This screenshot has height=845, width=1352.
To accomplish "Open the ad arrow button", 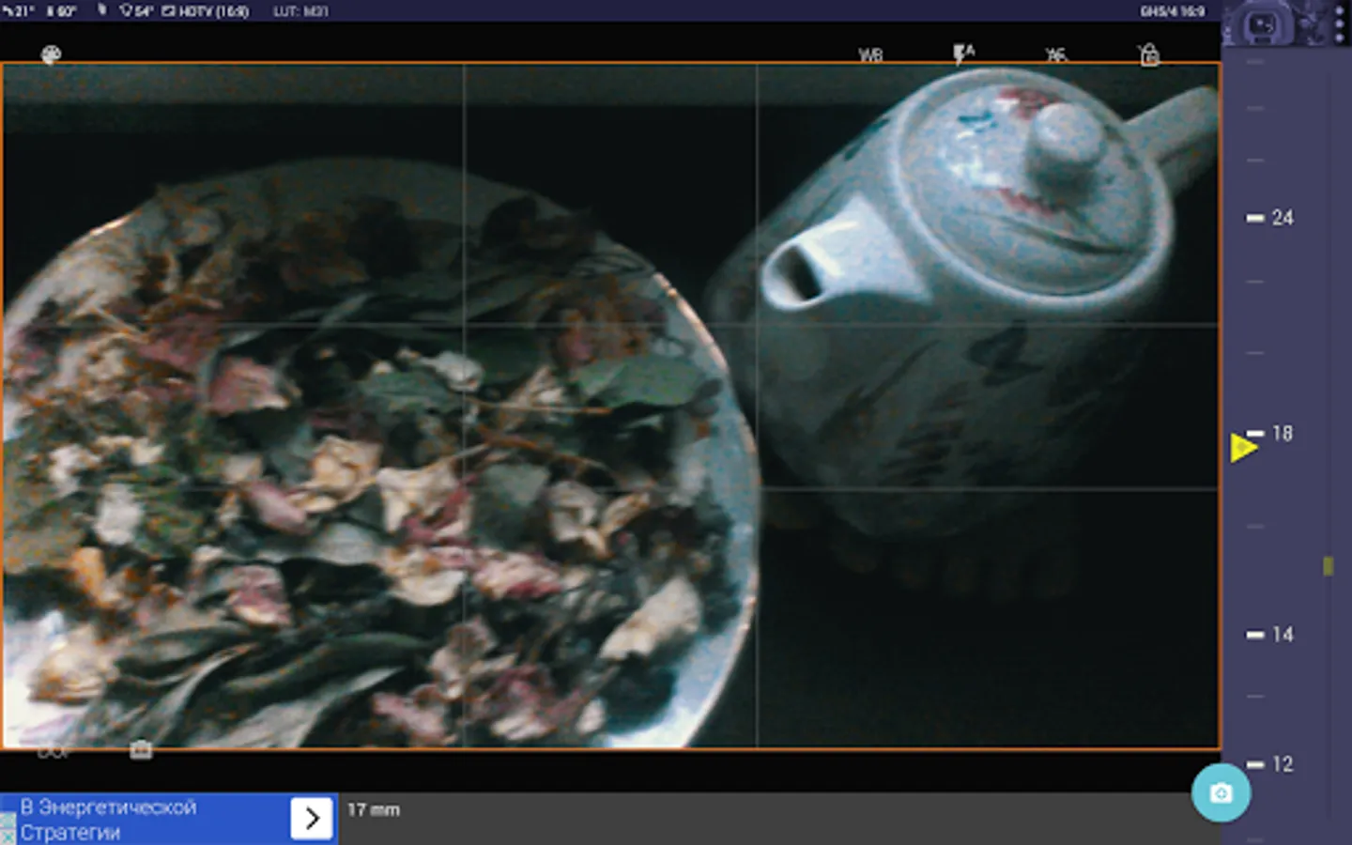I will (x=312, y=818).
